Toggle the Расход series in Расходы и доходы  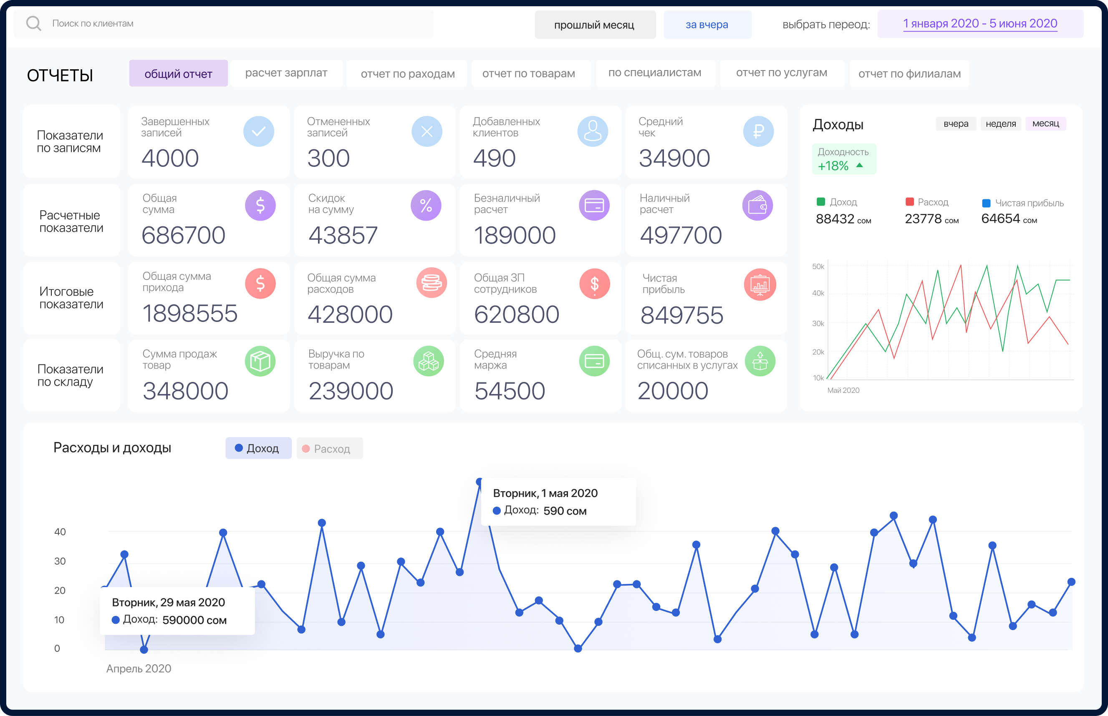(329, 448)
